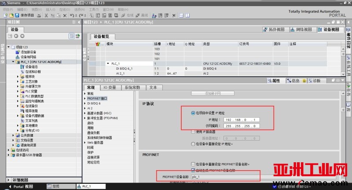Open the 帮助(H) menu
The width and height of the screenshot is (352, 190).
123,9
